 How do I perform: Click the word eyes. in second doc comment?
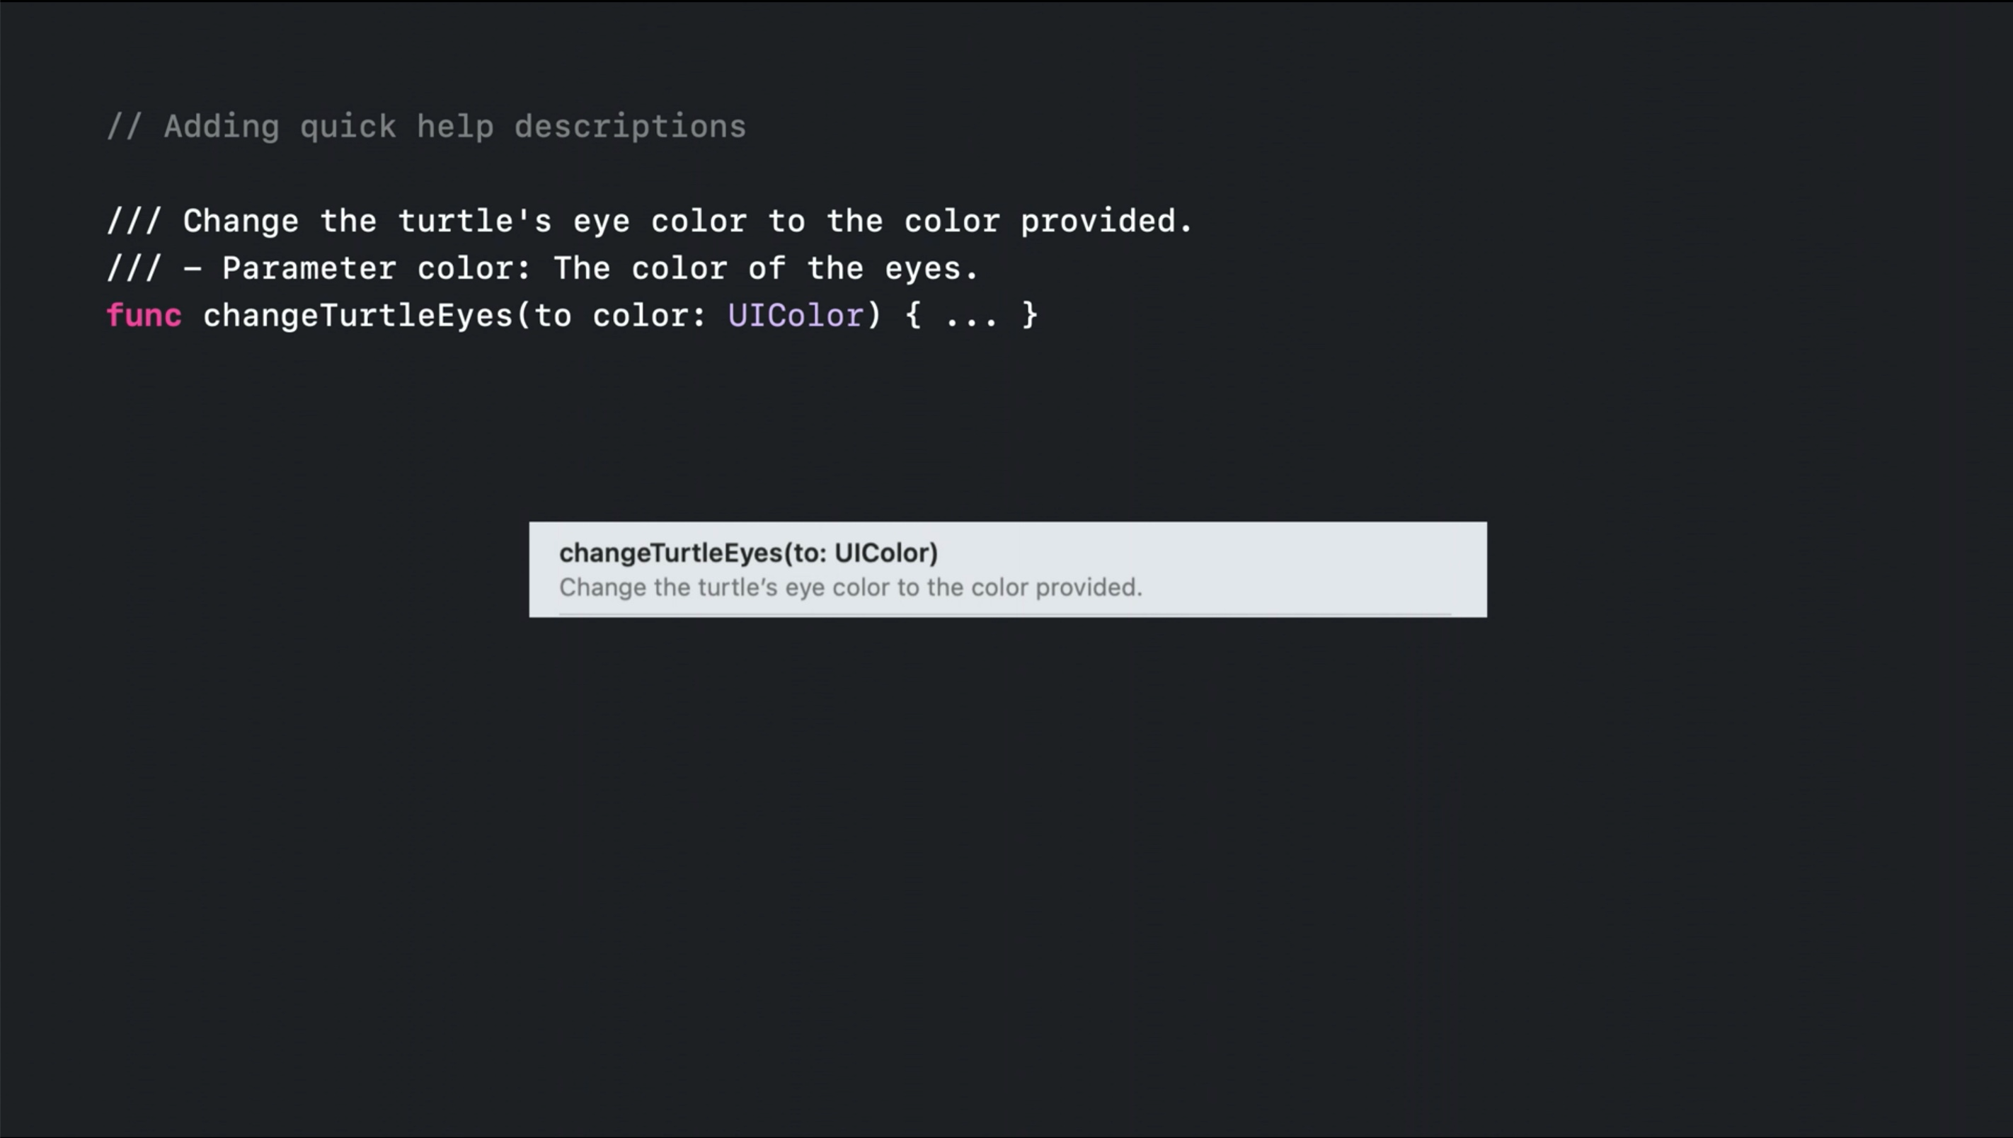(x=931, y=270)
